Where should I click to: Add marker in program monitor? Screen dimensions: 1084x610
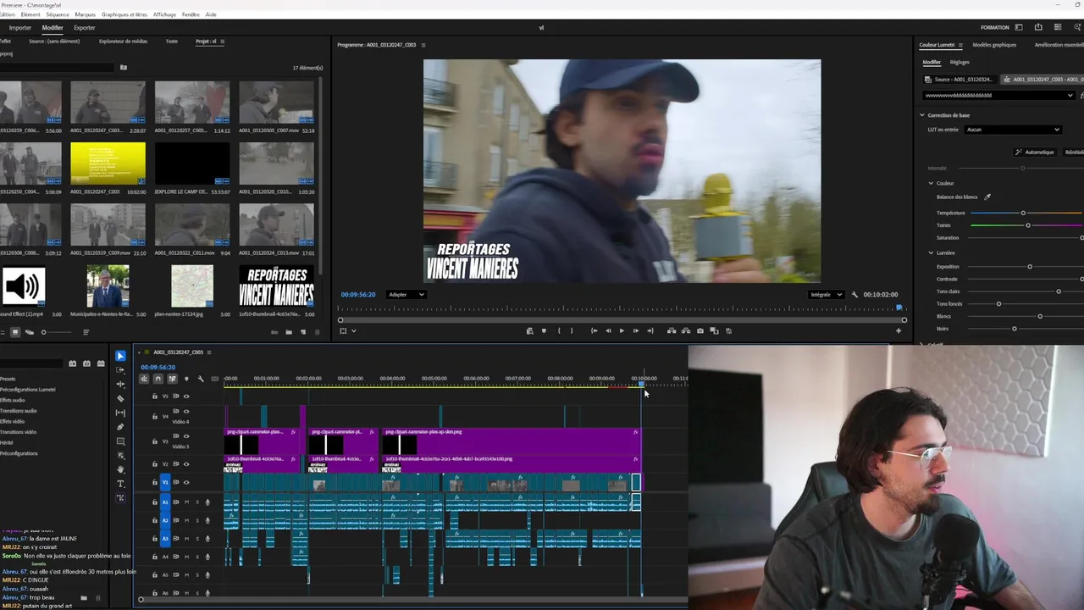coord(544,331)
